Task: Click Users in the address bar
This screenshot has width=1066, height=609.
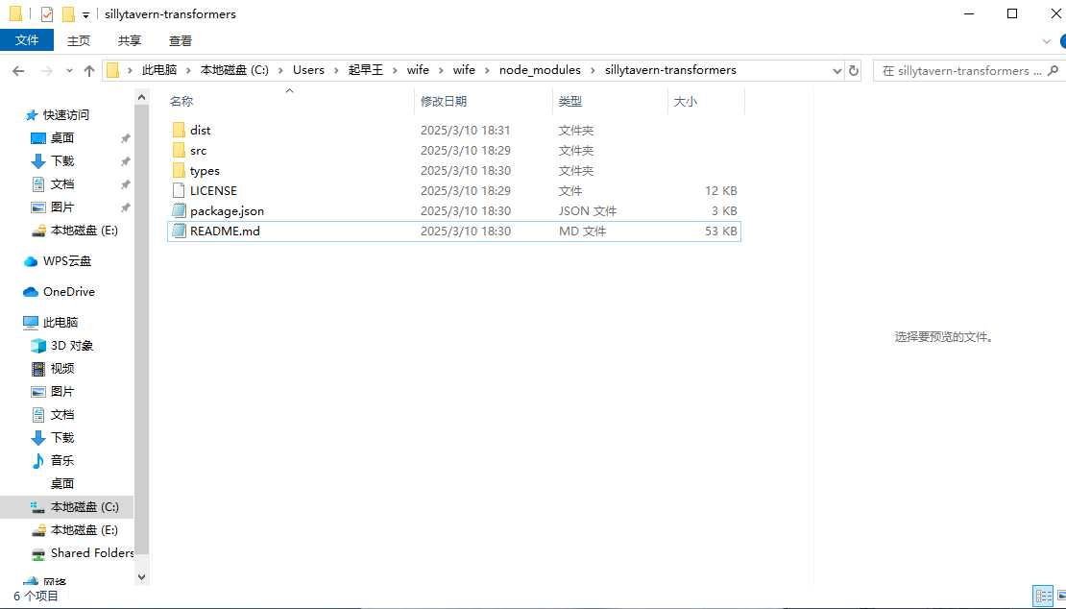Action: (308, 70)
